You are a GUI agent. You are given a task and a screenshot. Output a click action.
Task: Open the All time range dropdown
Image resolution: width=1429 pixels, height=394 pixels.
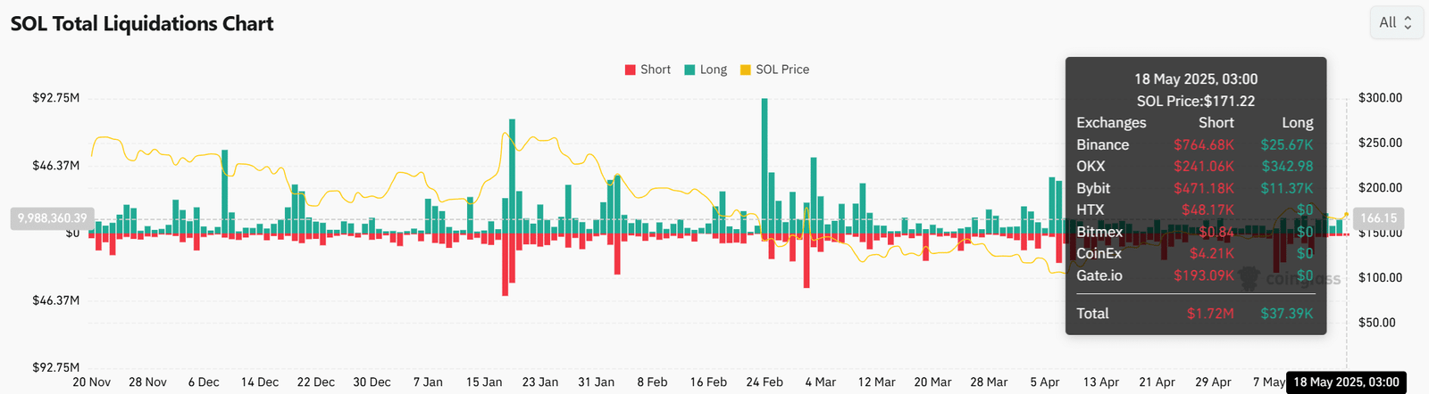1397,23
